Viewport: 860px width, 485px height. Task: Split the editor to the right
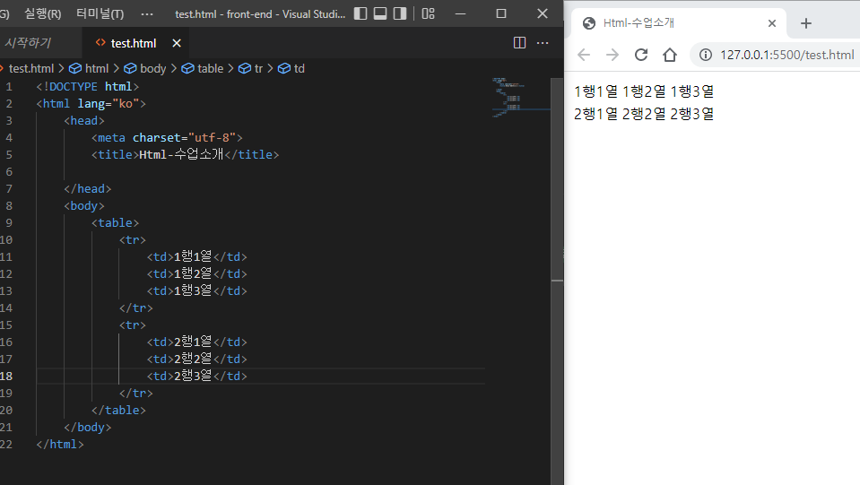click(519, 43)
